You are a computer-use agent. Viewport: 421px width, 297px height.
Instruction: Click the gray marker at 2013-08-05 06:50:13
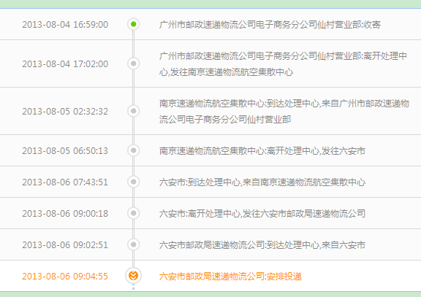134,150
